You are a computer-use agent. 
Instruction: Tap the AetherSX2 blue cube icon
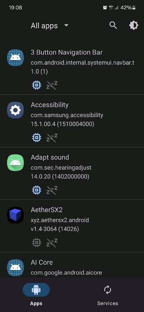tap(15, 215)
